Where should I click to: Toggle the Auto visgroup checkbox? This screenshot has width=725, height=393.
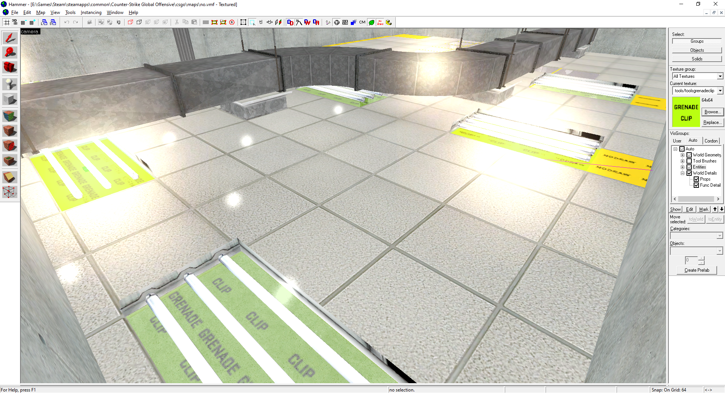point(682,149)
